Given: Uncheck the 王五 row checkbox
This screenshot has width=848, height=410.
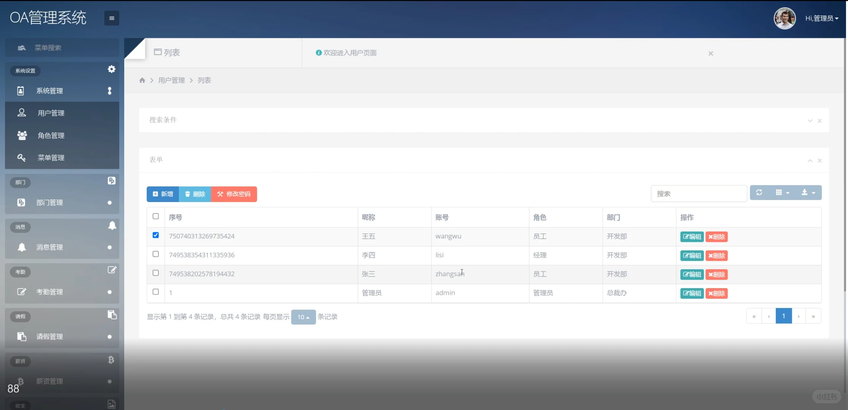Looking at the screenshot, I should pos(156,235).
